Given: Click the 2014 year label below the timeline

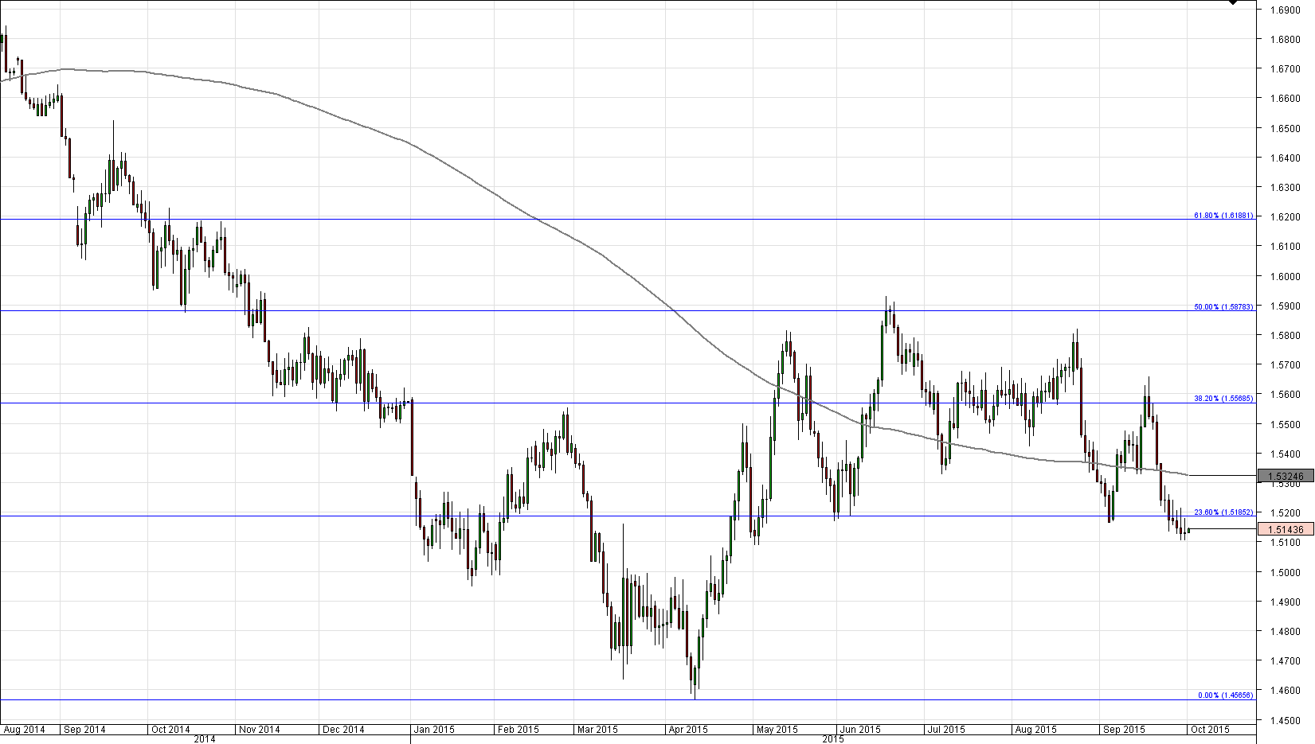Looking at the screenshot, I should 205,739.
